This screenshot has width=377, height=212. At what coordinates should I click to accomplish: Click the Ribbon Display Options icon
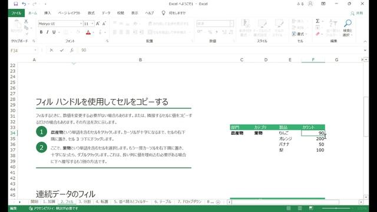[x=323, y=4]
